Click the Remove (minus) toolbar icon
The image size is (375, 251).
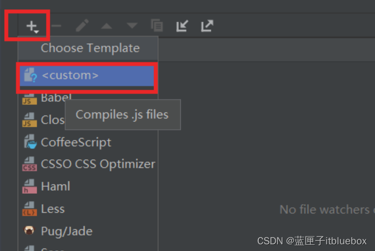click(57, 26)
